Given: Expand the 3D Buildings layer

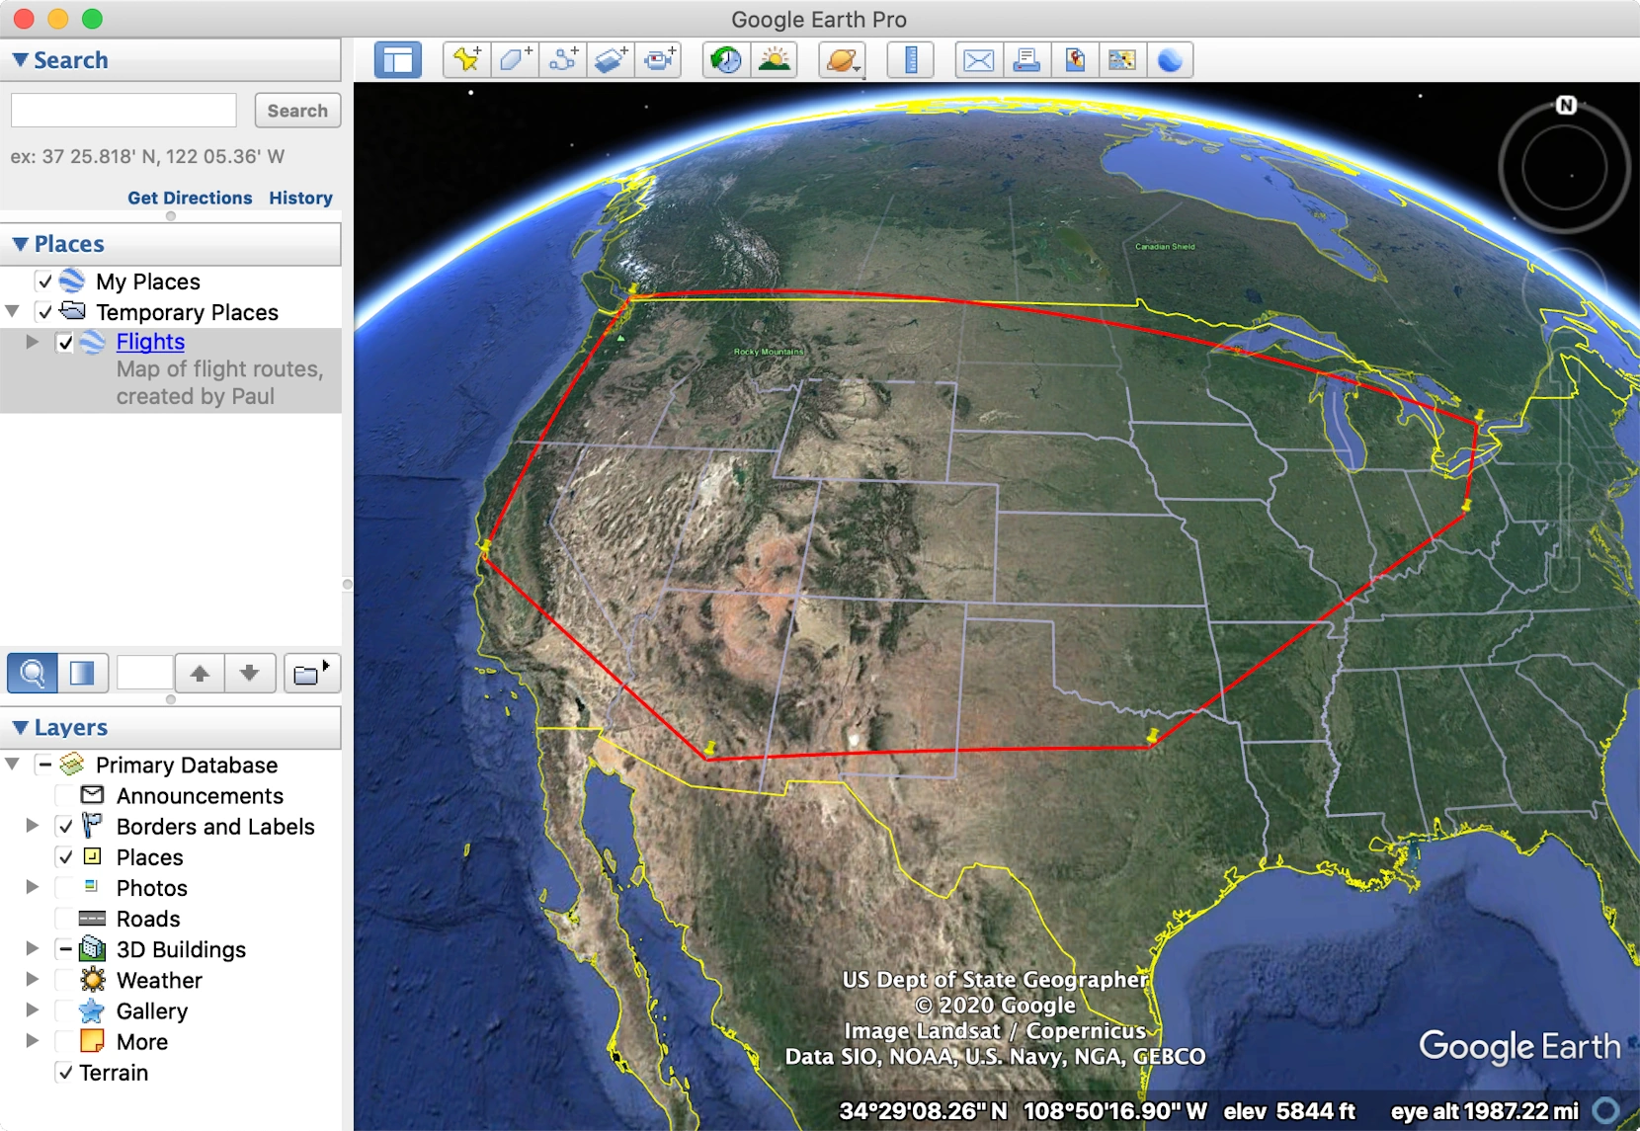Looking at the screenshot, I should (33, 948).
